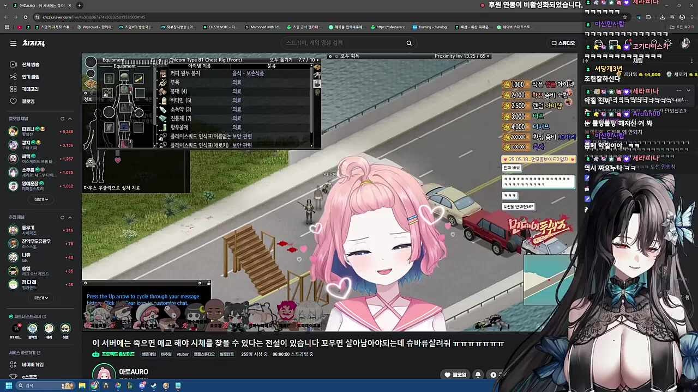This screenshot has width=698, height=392.
Task: Click 모두 옮기기 in inventory header
Action: [x=281, y=60]
